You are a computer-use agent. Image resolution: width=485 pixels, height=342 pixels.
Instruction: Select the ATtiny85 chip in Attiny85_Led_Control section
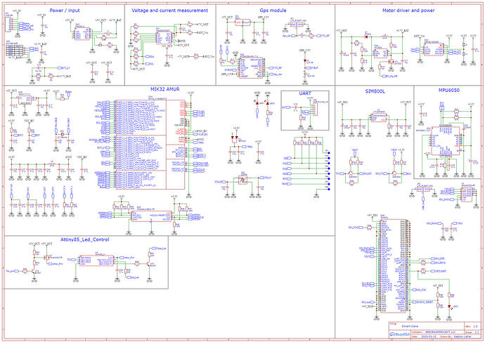coord(96,260)
